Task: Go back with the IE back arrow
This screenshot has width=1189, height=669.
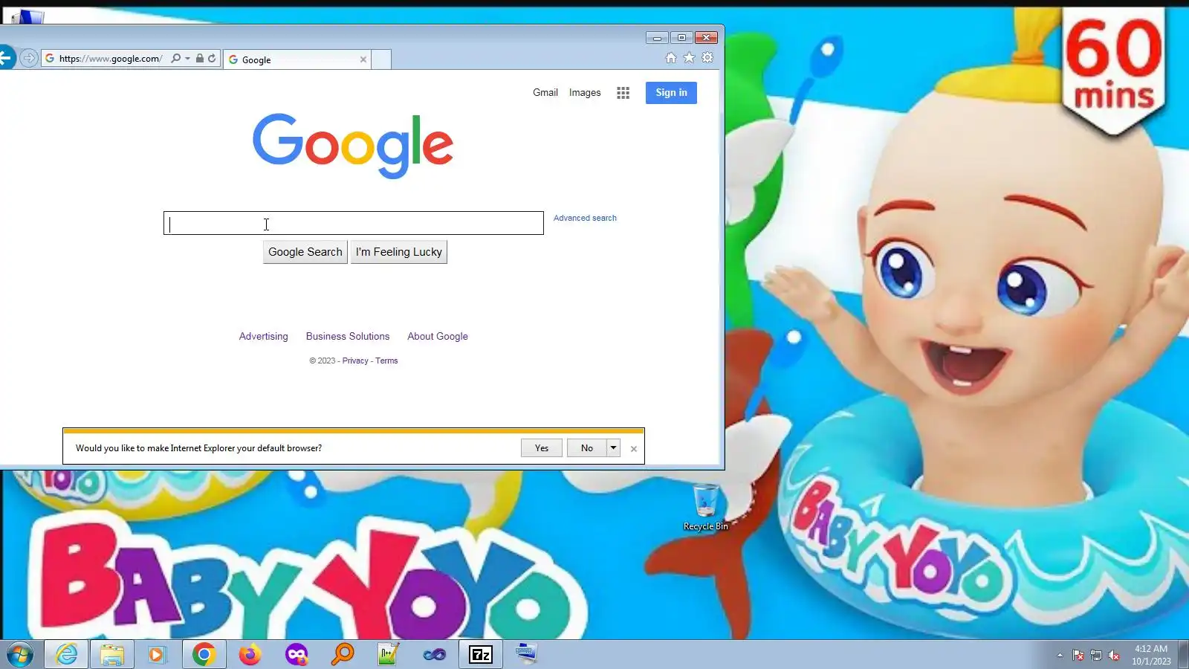Action: [x=6, y=58]
